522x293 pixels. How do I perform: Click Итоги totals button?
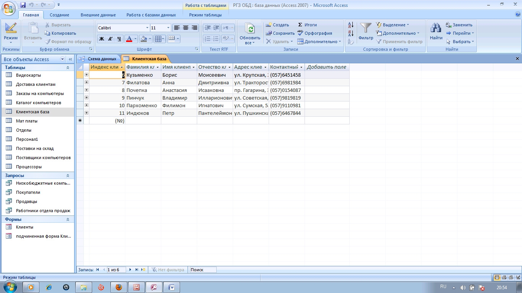[307, 25]
